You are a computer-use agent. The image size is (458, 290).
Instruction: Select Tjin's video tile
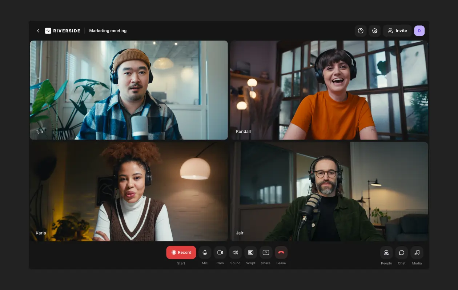[x=129, y=90]
